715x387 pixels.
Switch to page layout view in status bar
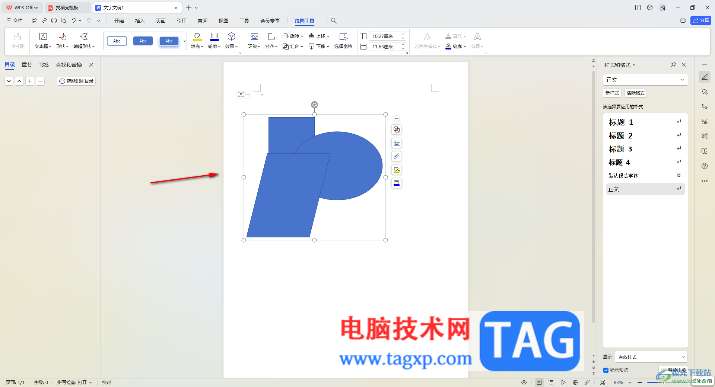coord(539,382)
